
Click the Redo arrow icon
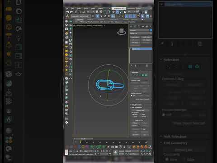point(71,12)
